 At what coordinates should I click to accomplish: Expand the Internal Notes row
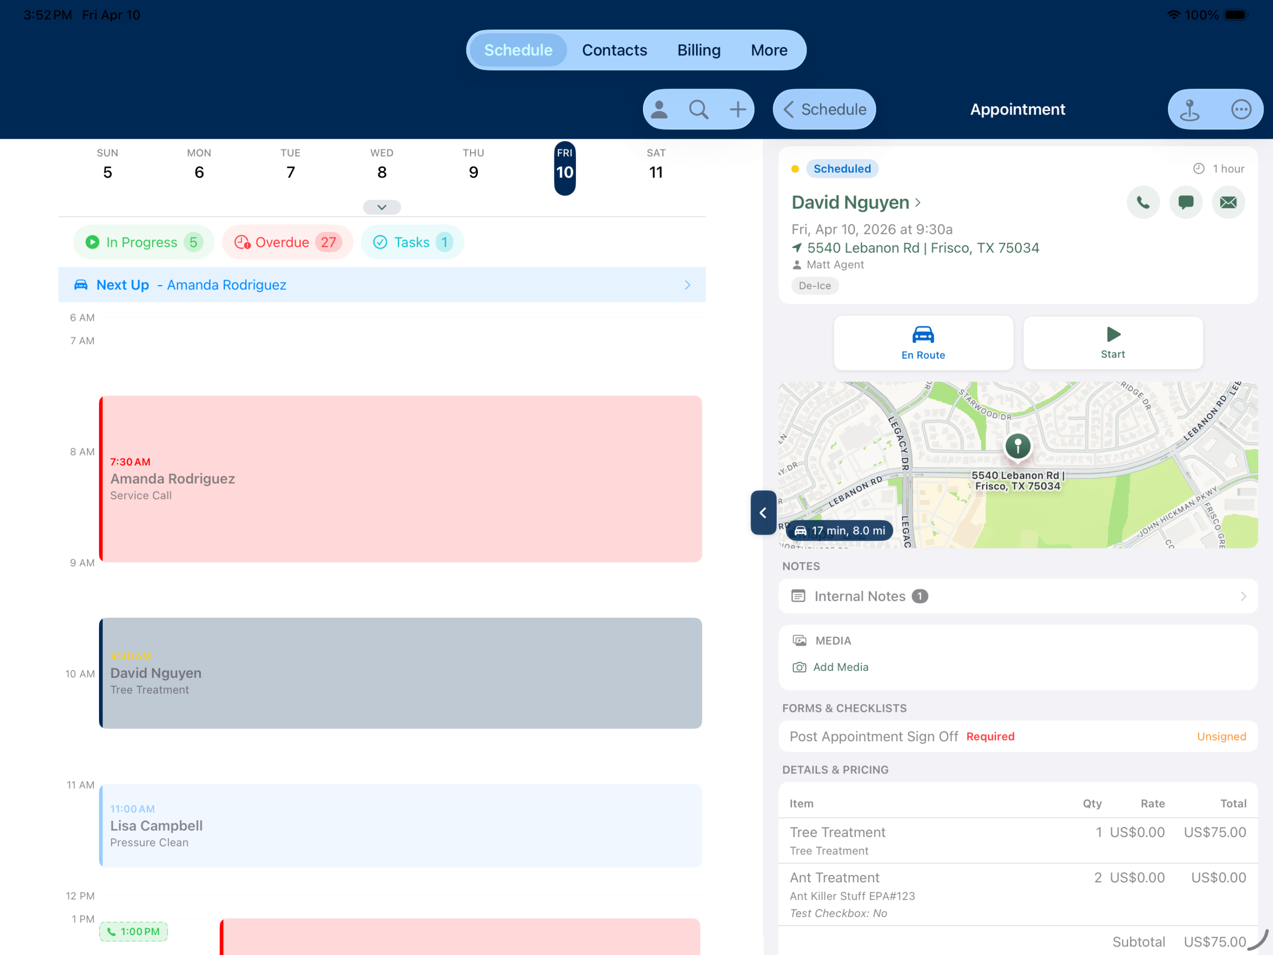(x=1017, y=596)
